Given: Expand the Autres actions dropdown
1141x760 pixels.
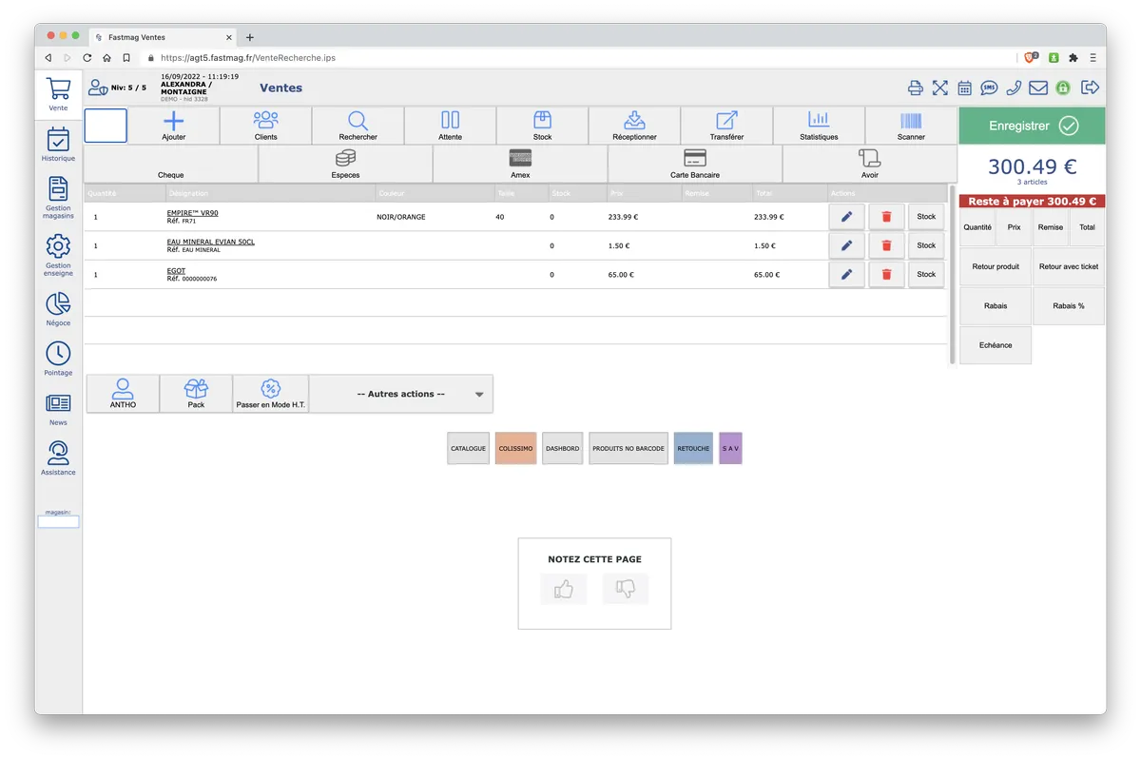Looking at the screenshot, I should 401,394.
